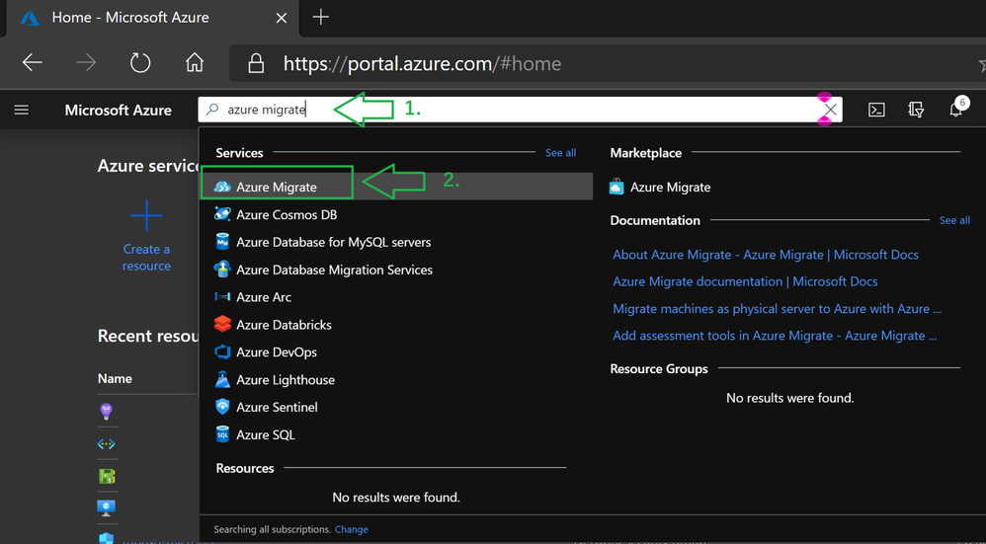Open the purple lightbulb recent resource
The width and height of the screenshot is (986, 544).
click(107, 412)
